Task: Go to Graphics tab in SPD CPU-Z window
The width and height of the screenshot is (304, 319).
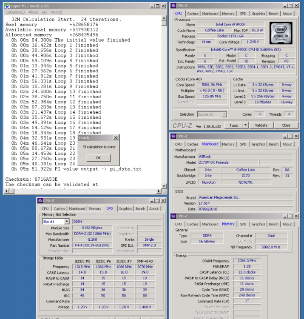Action: (125, 208)
